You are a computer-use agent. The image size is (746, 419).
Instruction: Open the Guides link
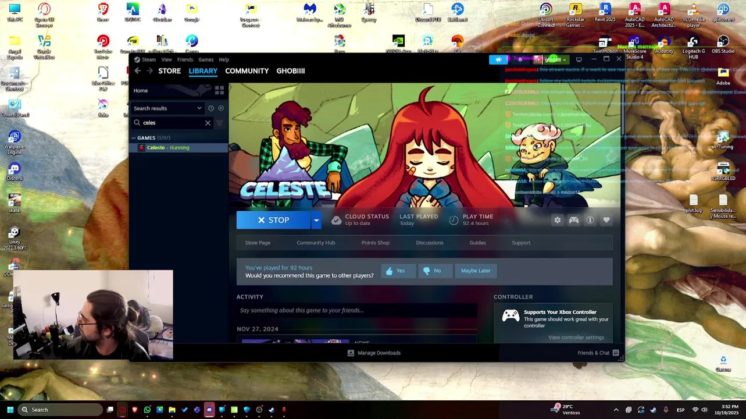coord(477,243)
